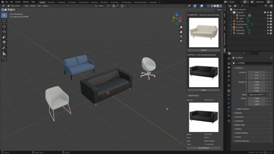Open the View sidebar tab
This screenshot has height=154, width=274.
tap(225, 28)
